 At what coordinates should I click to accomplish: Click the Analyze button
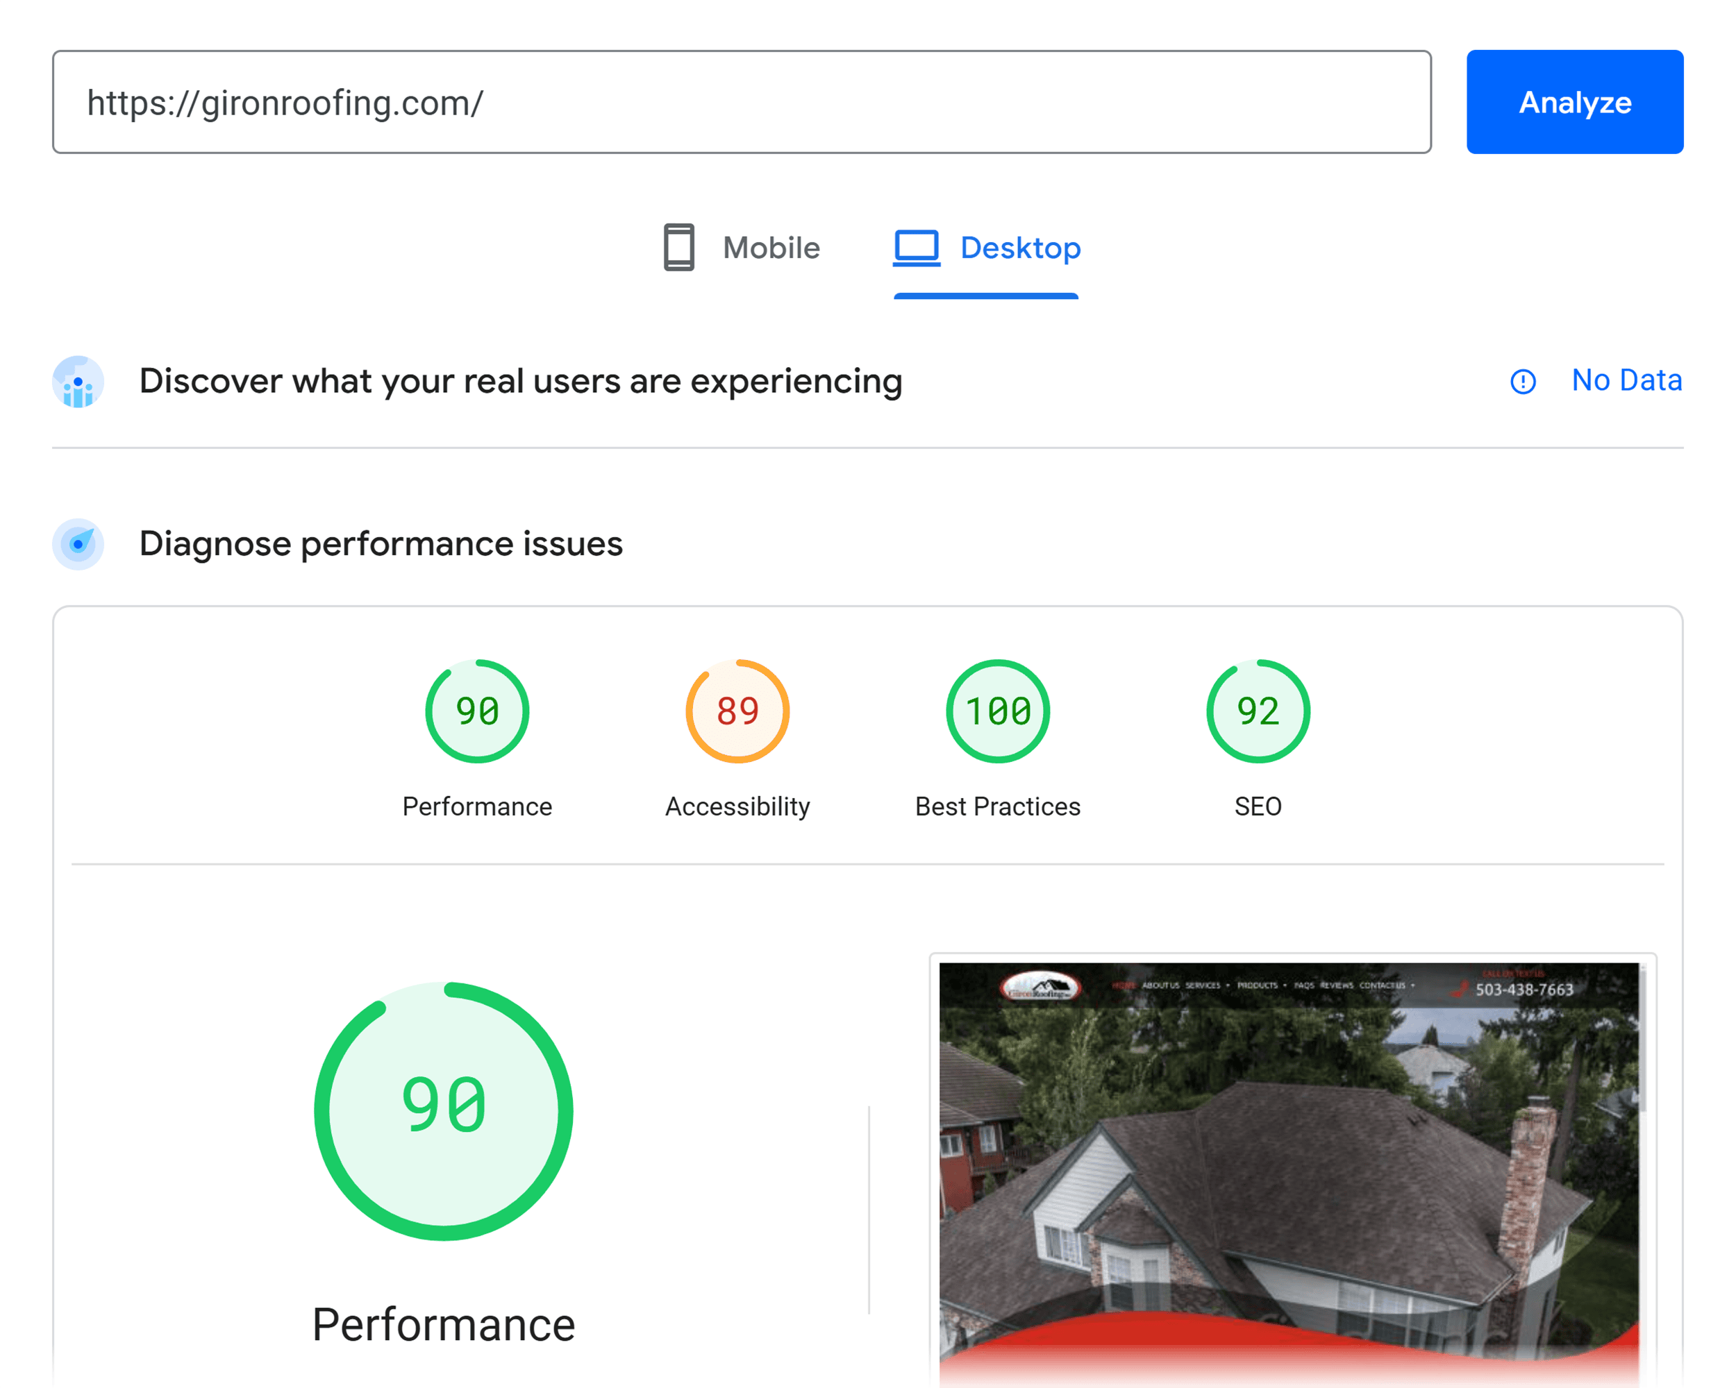tap(1574, 101)
